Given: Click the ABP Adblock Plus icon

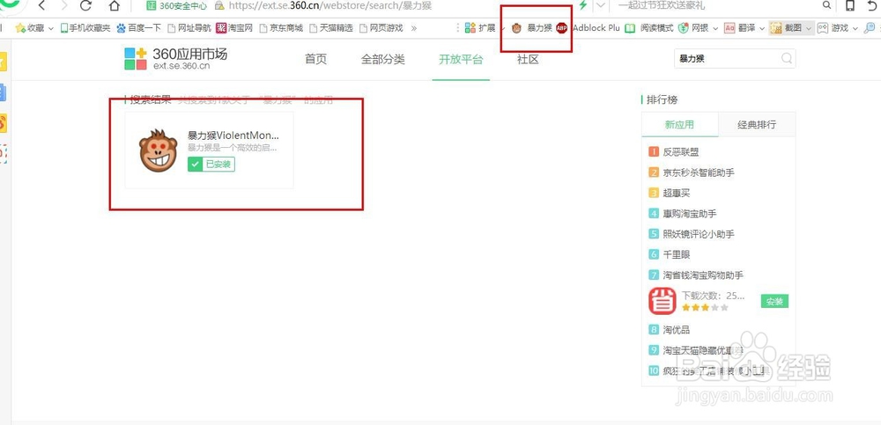Looking at the screenshot, I should click(x=562, y=28).
